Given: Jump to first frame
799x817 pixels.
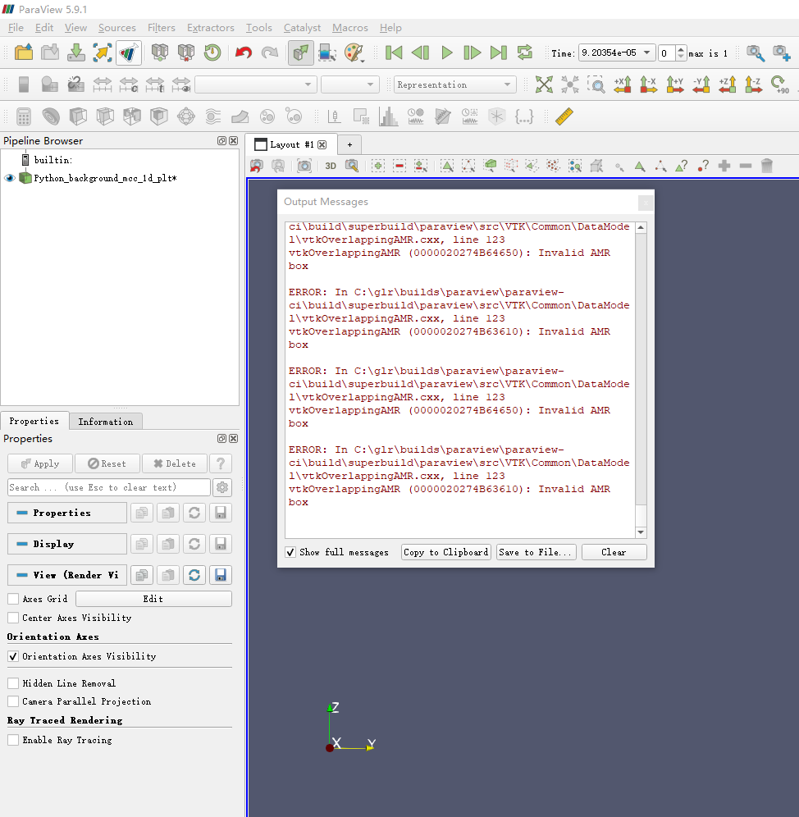Looking at the screenshot, I should (x=394, y=52).
